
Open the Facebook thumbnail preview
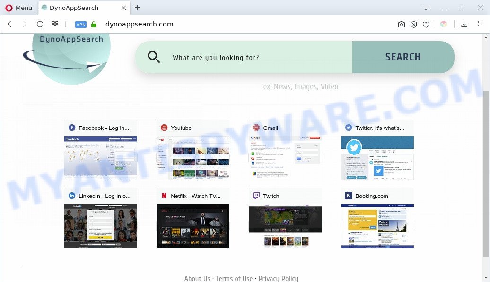pyautogui.click(x=101, y=158)
